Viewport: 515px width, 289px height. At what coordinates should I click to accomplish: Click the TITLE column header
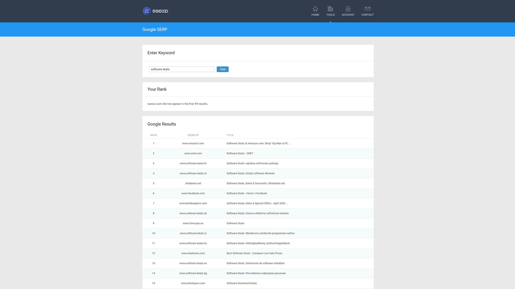(230, 135)
